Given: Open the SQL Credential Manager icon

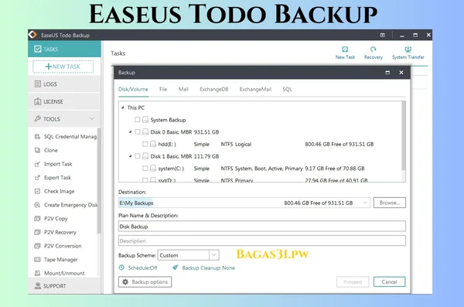Looking at the screenshot, I should point(37,136).
